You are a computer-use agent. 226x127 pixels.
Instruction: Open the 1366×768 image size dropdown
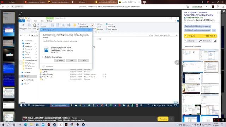pos(210,36)
